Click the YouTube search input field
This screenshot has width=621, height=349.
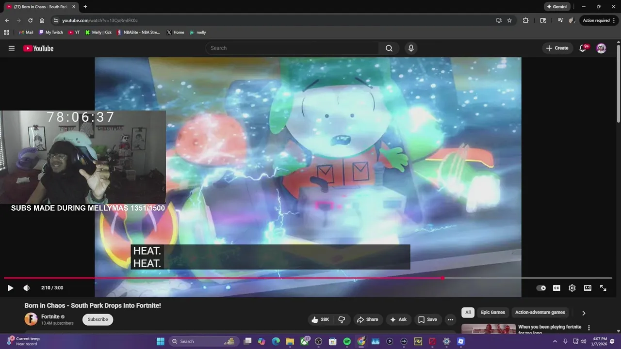[x=292, y=48]
